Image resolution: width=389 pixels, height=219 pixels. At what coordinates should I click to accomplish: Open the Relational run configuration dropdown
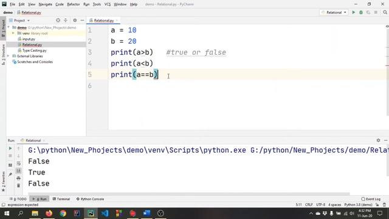334,12
